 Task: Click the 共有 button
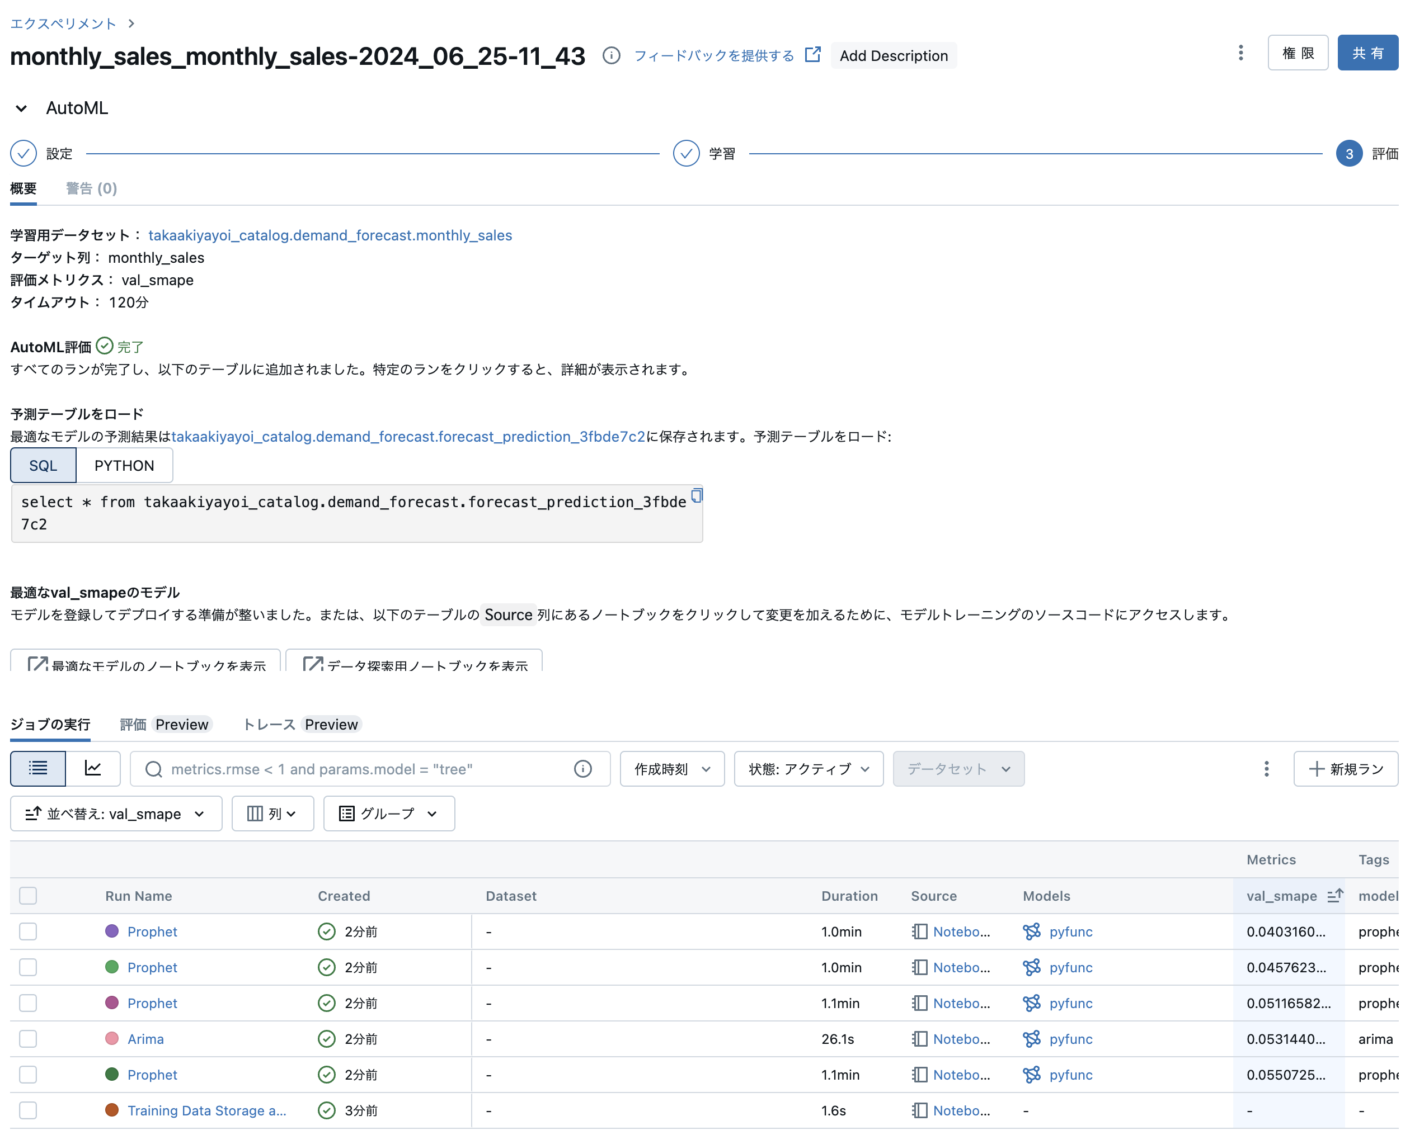[x=1367, y=53]
